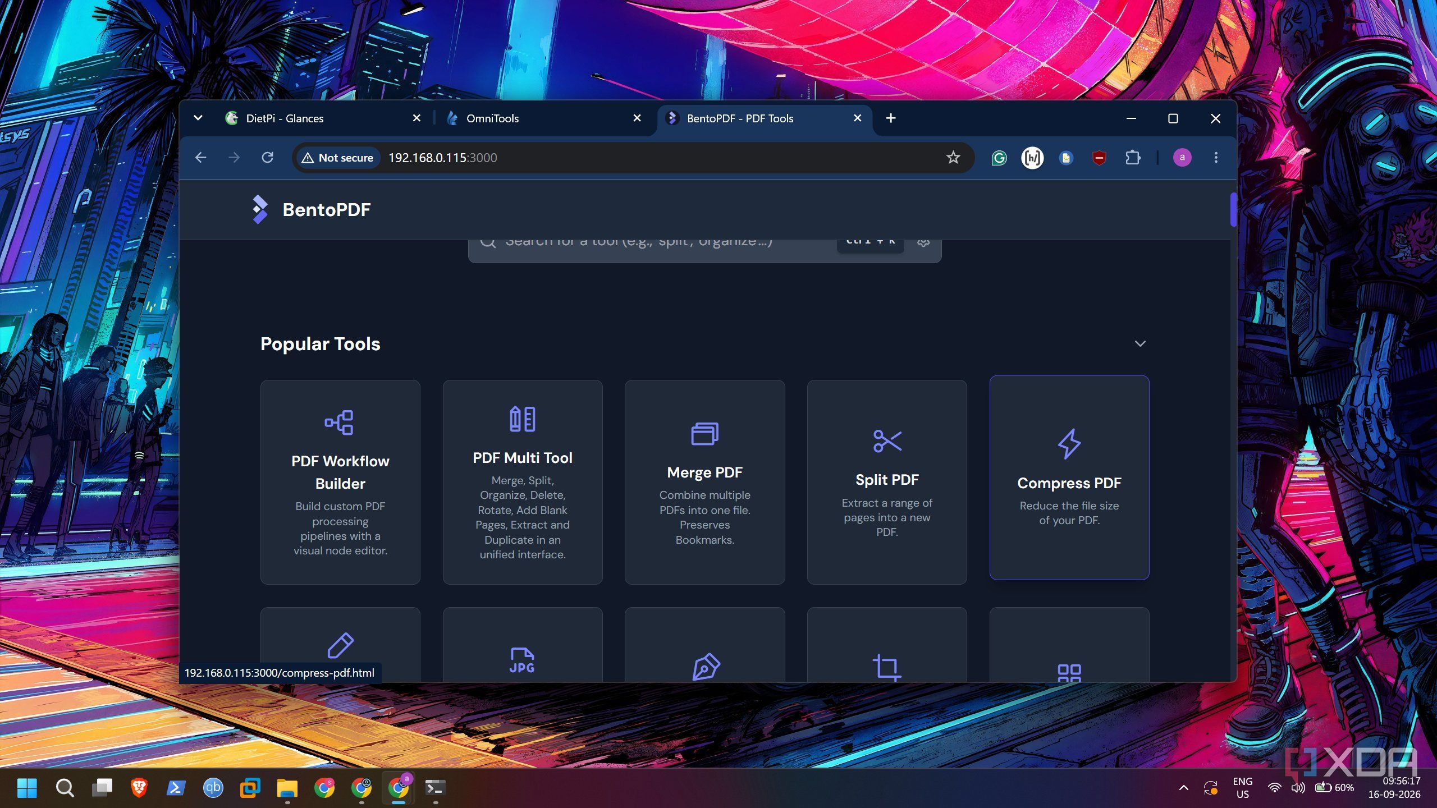Image resolution: width=1437 pixels, height=808 pixels.
Task: Open the PDF Workflow Builder tool card
Action: coord(340,482)
